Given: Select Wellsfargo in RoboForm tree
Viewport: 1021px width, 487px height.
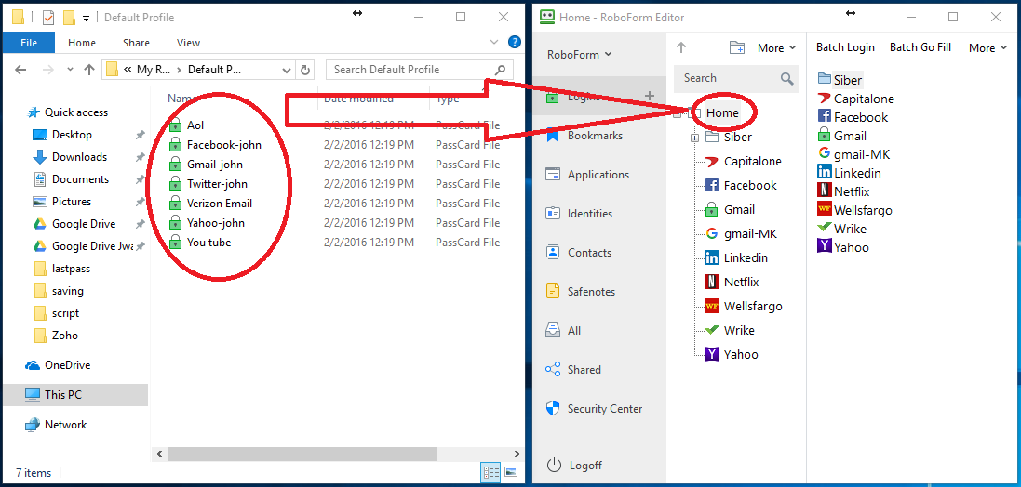Looking at the screenshot, I should click(744, 307).
